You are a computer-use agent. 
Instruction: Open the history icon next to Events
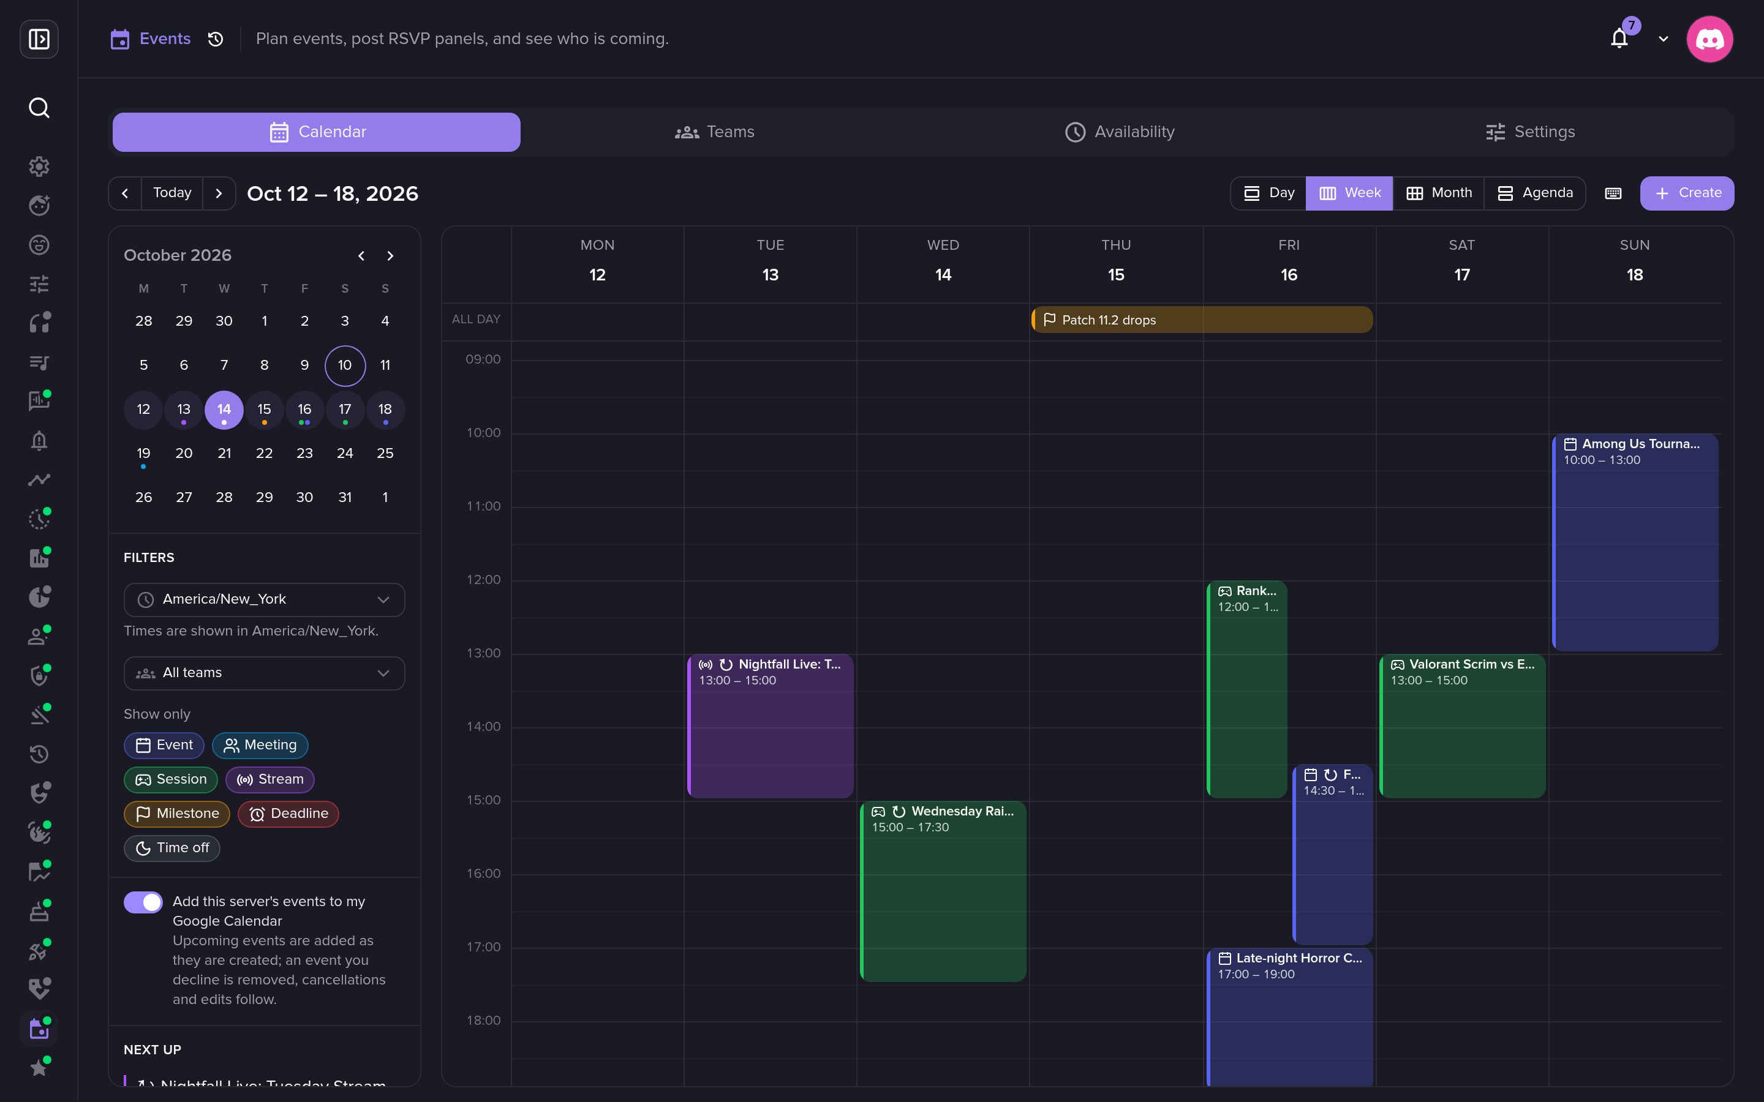tap(215, 39)
